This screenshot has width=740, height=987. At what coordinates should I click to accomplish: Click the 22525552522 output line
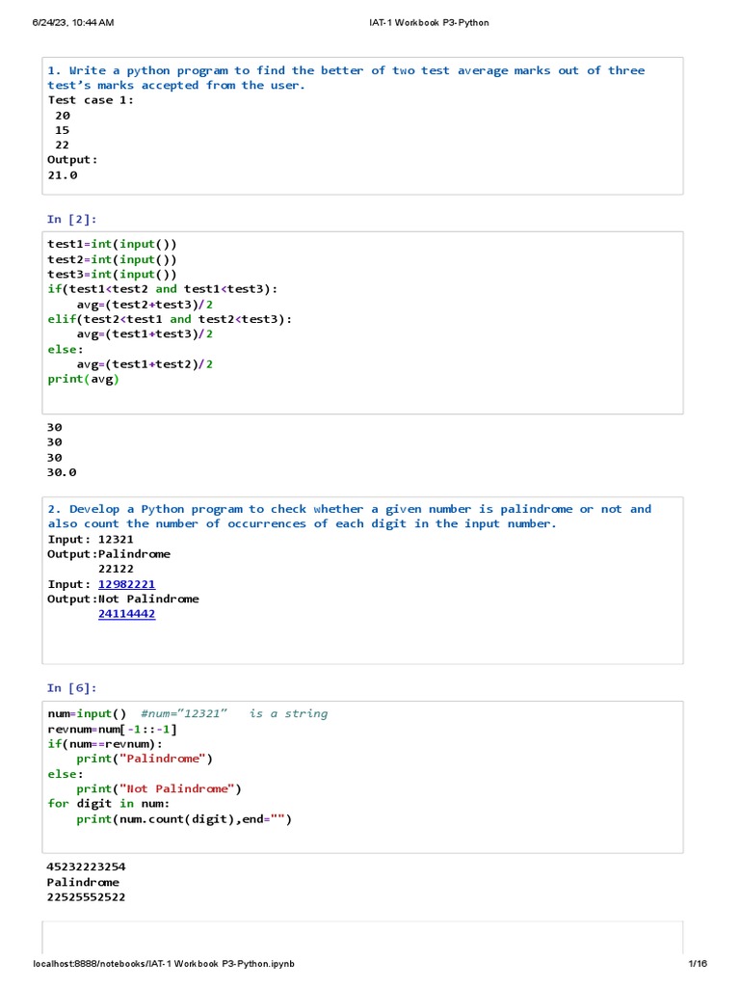[86, 897]
